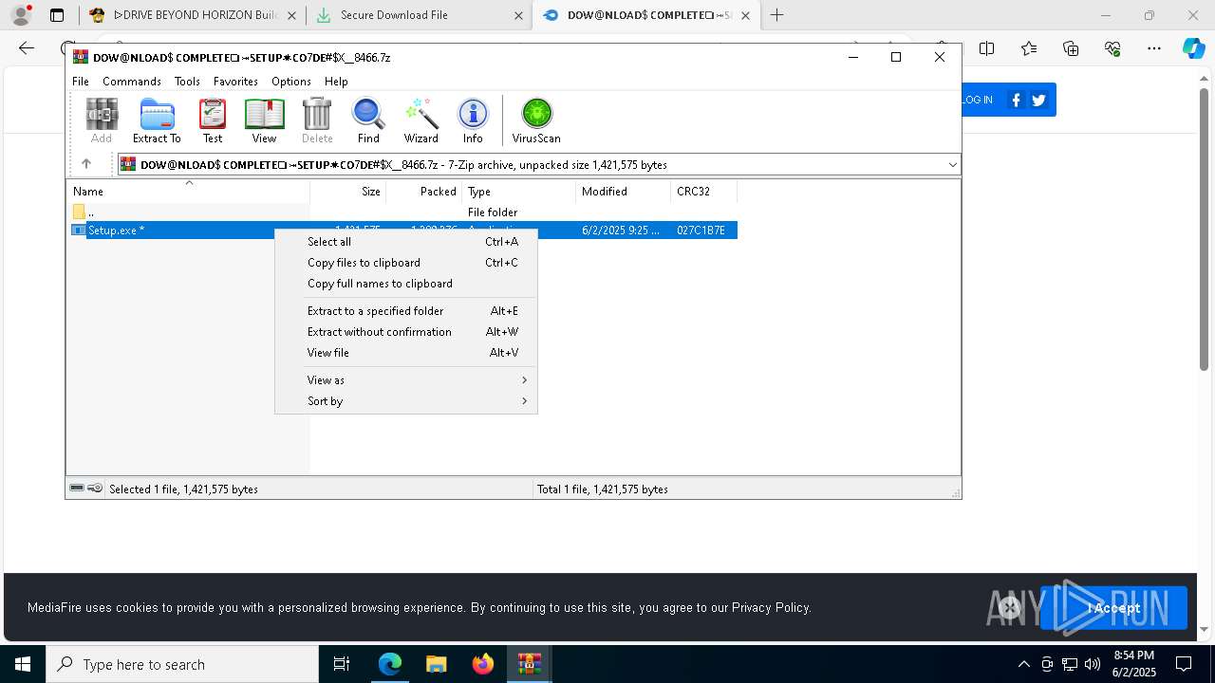Expand the Sort by submenu

[406, 401]
